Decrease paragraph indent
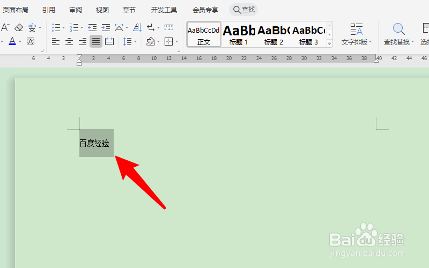 (x=92, y=27)
